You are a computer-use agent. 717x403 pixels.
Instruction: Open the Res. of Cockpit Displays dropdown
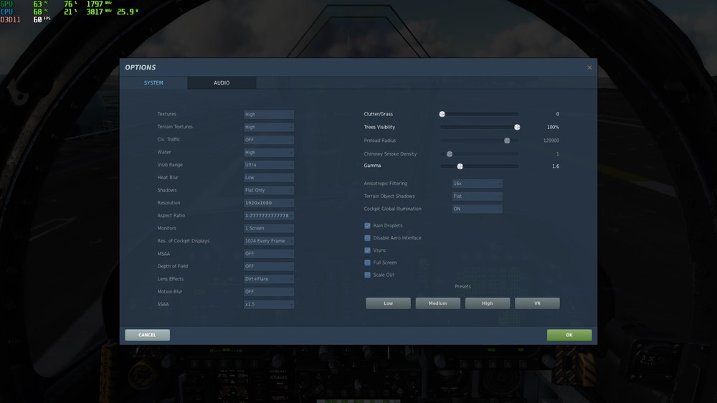268,241
